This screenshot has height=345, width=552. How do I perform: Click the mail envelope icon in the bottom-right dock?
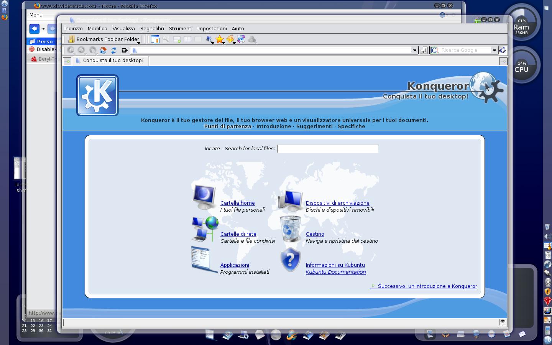tap(522, 334)
